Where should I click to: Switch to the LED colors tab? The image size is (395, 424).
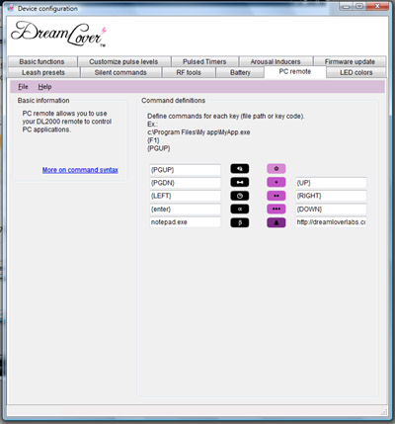355,72
